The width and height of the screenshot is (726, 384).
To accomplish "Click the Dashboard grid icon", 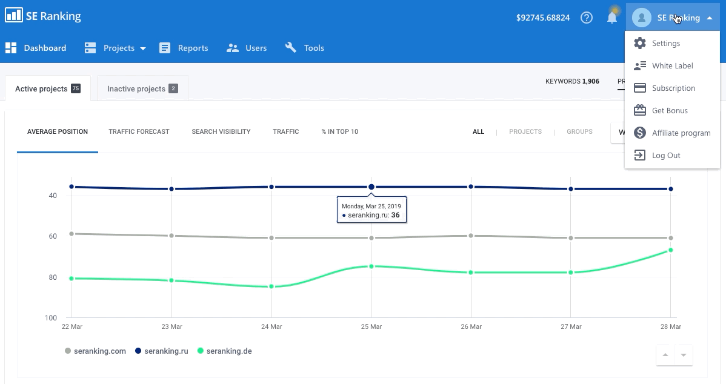I will tap(11, 48).
